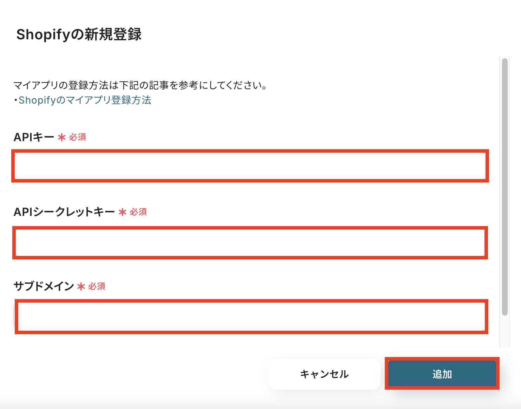Click the vertical scrollbar thumb
Viewport: 521px width, 409px height.
(505, 186)
